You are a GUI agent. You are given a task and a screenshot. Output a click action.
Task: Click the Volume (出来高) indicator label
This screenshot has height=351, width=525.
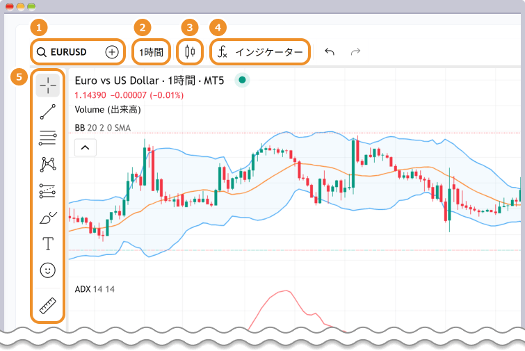pyautogui.click(x=108, y=110)
